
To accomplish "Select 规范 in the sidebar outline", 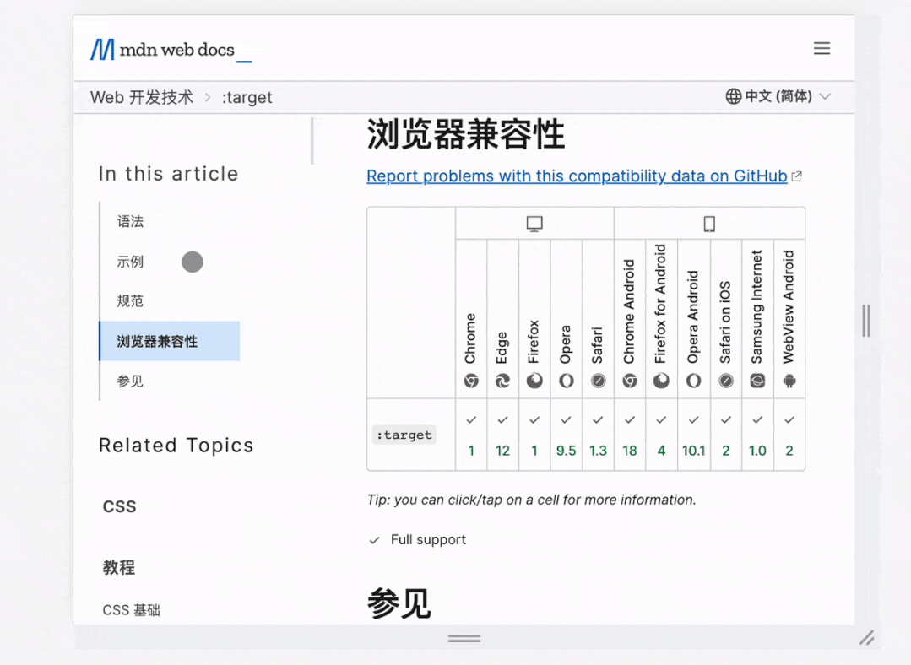I will pos(130,300).
